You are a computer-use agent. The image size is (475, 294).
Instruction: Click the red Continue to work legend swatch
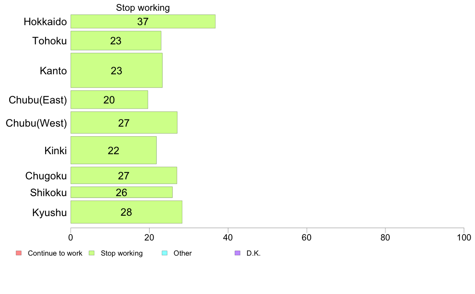19,253
